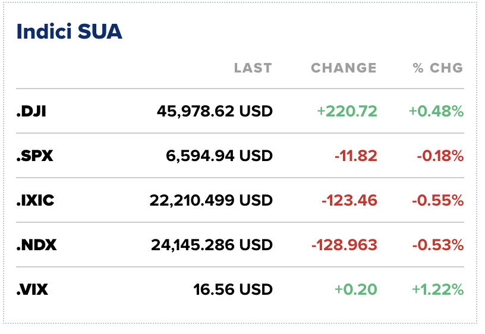This screenshot has width=485, height=334.
Task: Open the .NDX index link
Action: (36, 245)
